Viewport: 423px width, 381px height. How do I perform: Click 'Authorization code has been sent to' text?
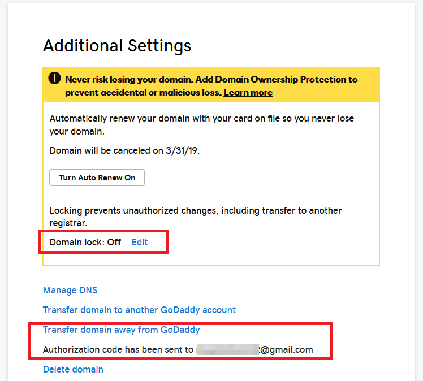point(118,349)
